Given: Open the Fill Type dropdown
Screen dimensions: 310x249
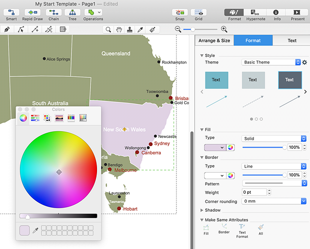Looking at the screenshot, I should 274,138.
